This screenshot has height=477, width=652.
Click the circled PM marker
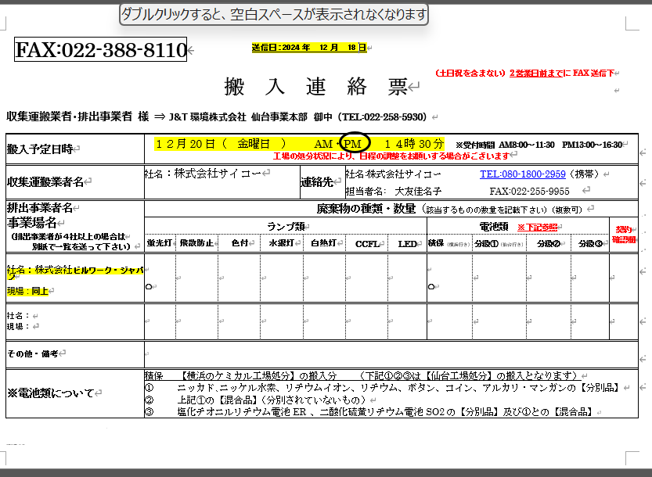pyautogui.click(x=353, y=144)
